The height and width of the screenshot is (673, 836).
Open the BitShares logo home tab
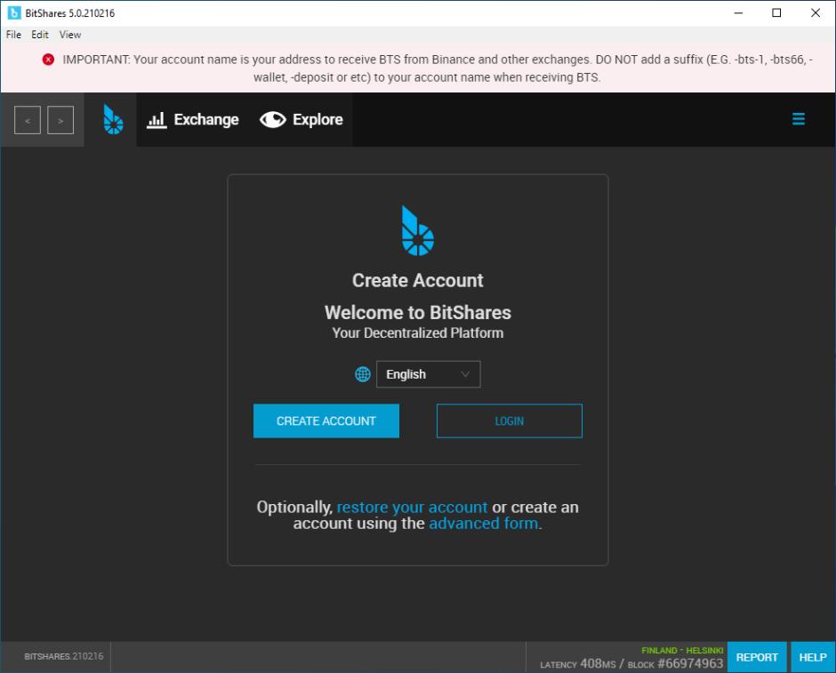pos(113,119)
